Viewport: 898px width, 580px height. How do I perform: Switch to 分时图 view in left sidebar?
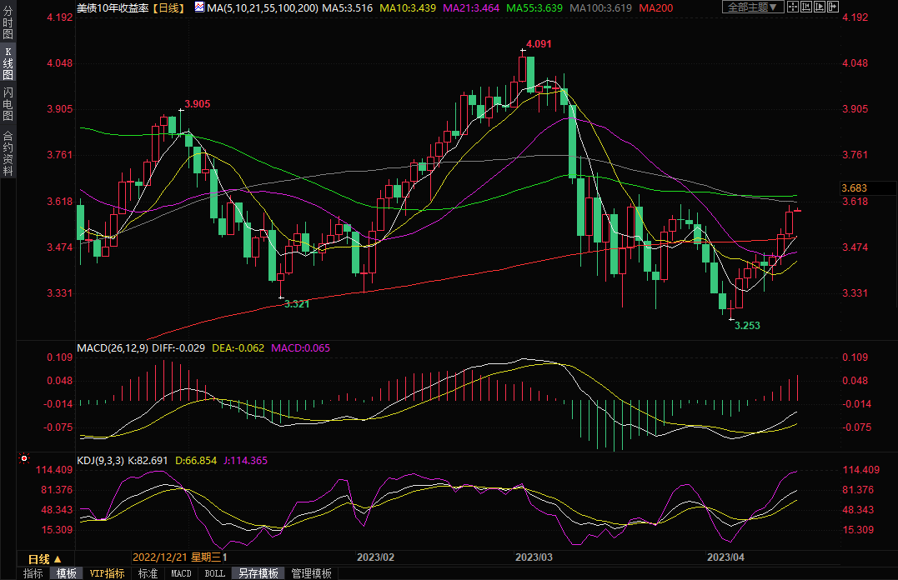8,28
